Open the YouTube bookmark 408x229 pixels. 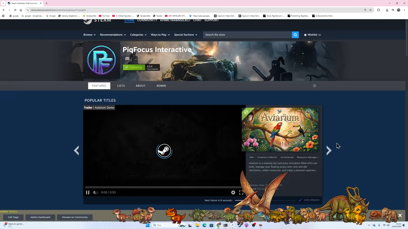[x=104, y=16]
